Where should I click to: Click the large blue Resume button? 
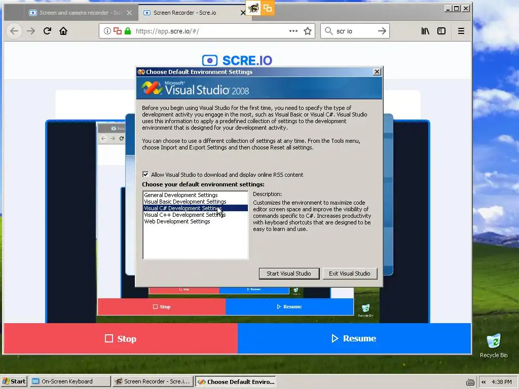coord(354,338)
